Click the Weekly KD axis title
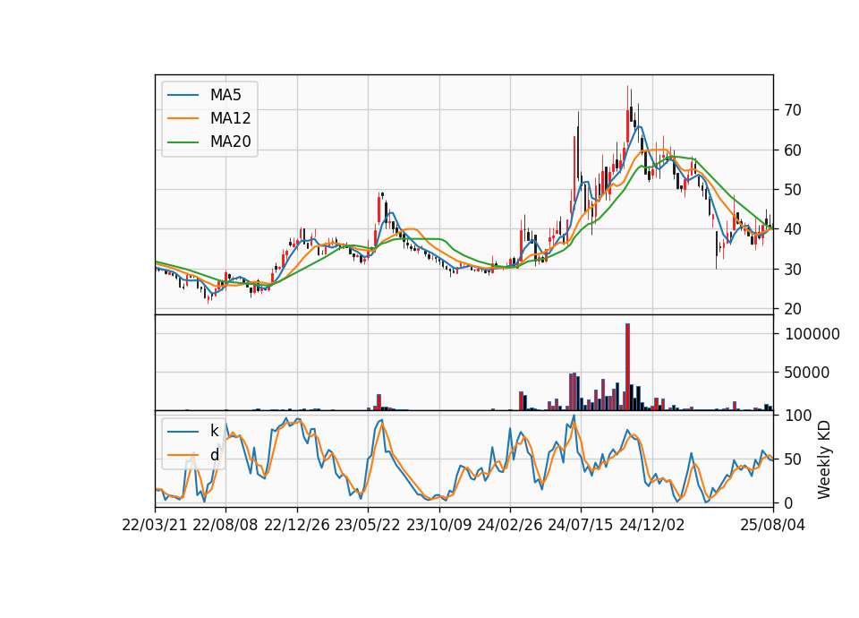 coord(824,459)
